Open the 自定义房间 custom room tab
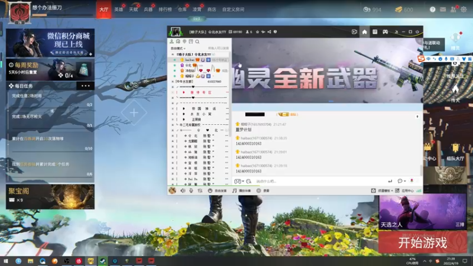The image size is (473, 266). click(x=233, y=9)
